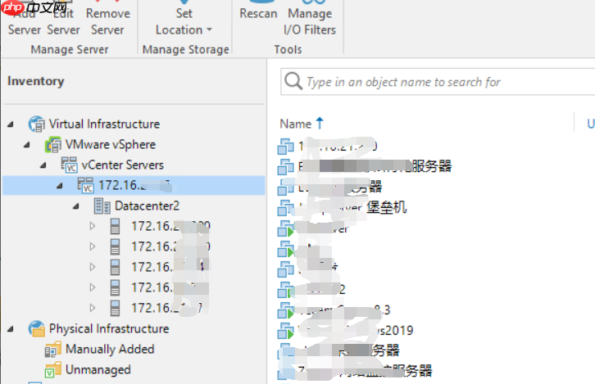Select the vCenter Servers icon
Image resolution: width=595 pixels, height=384 pixels.
click(x=70, y=165)
